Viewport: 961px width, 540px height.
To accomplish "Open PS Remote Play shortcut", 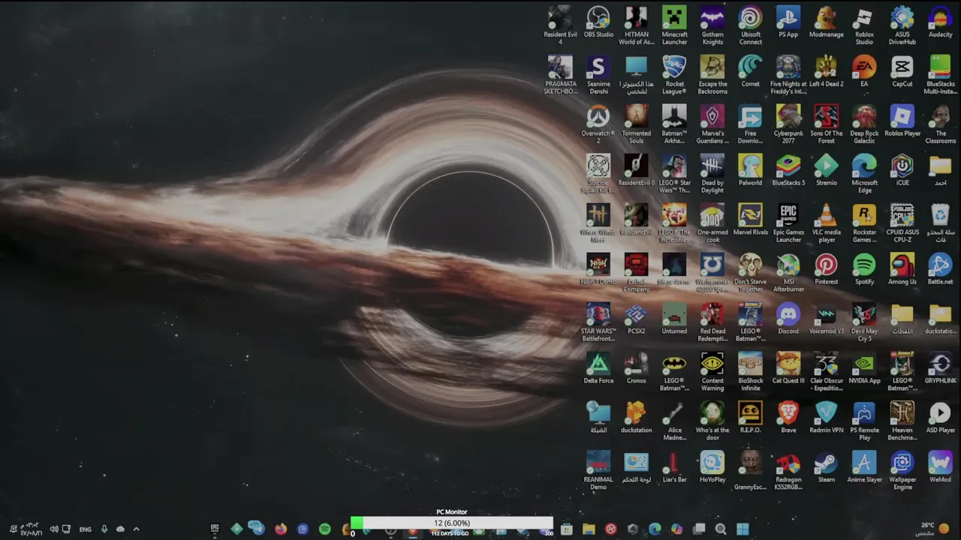I will [864, 421].
